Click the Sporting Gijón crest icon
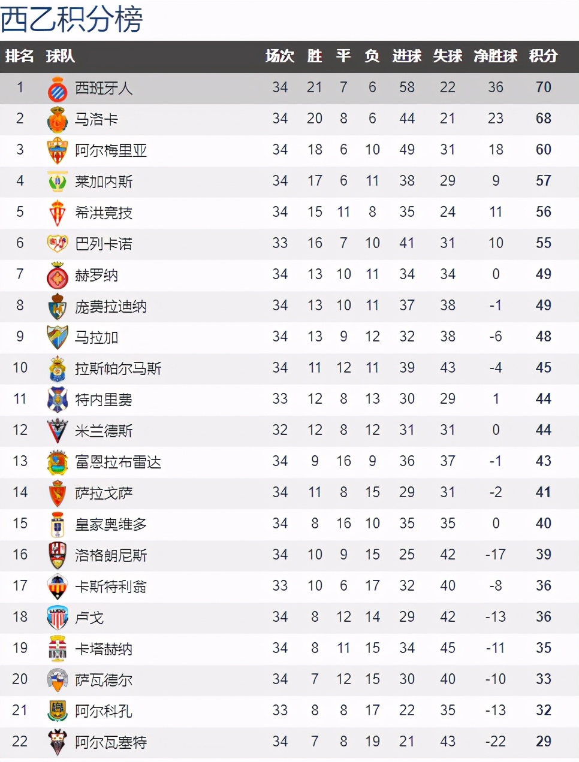 (58, 213)
